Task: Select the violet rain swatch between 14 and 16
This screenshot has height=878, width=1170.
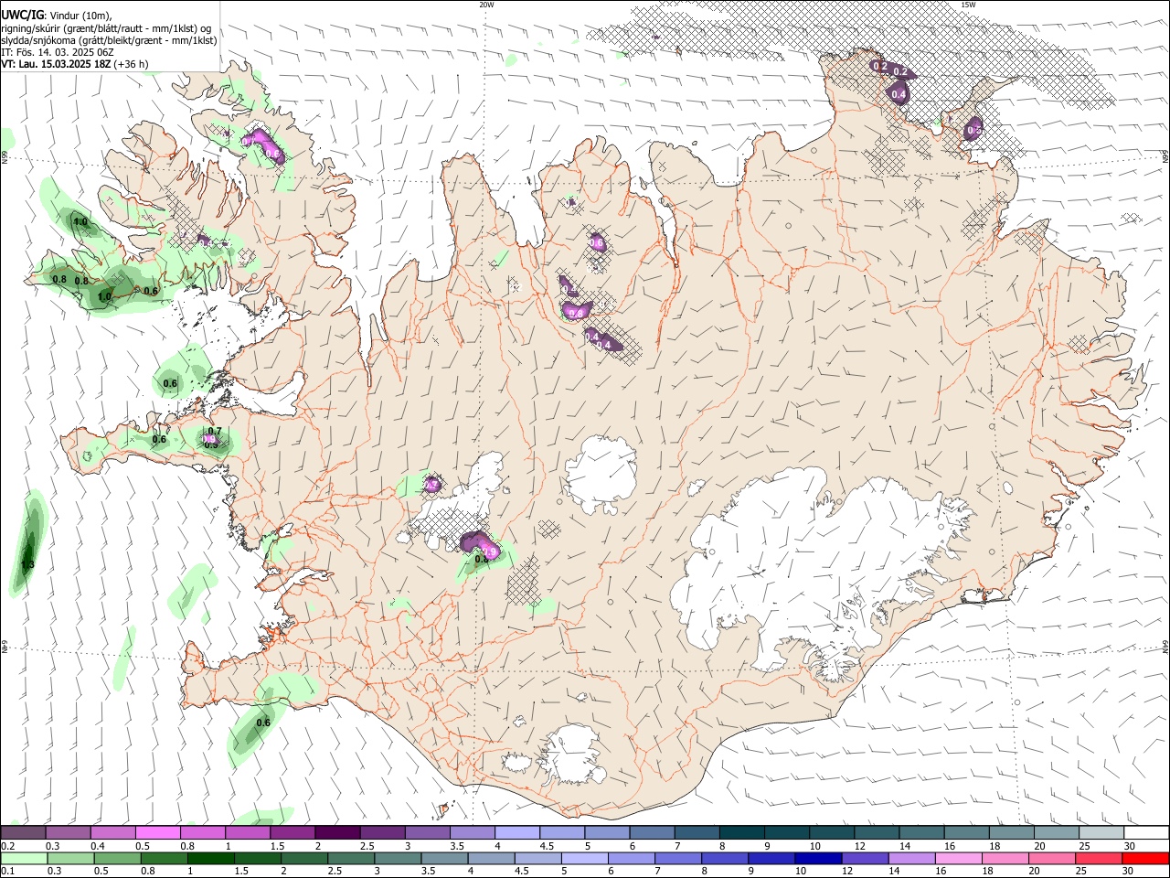Action: [x=911, y=859]
